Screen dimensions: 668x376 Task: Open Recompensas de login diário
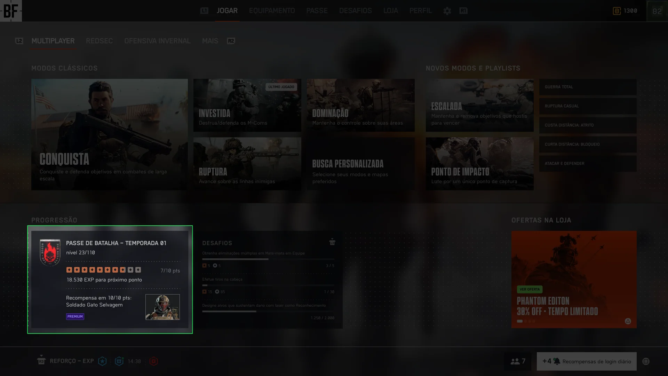click(x=587, y=361)
